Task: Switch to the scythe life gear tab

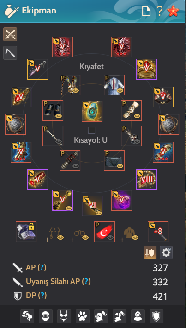Action: tap(10, 53)
